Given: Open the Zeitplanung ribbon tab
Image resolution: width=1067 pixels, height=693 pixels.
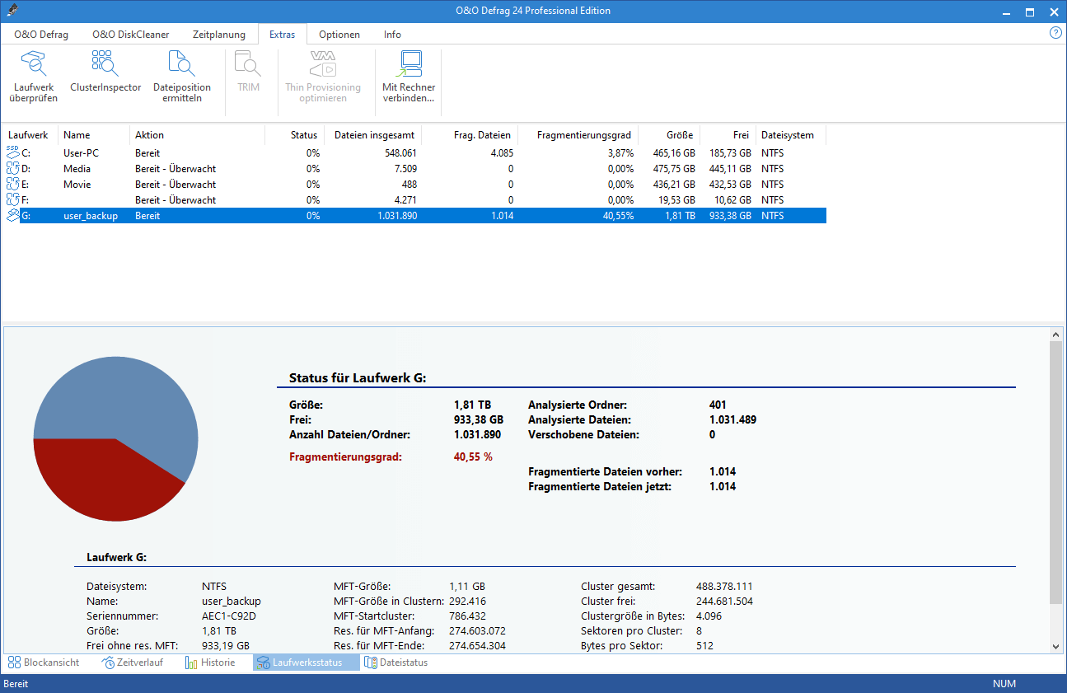Looking at the screenshot, I should click(219, 35).
